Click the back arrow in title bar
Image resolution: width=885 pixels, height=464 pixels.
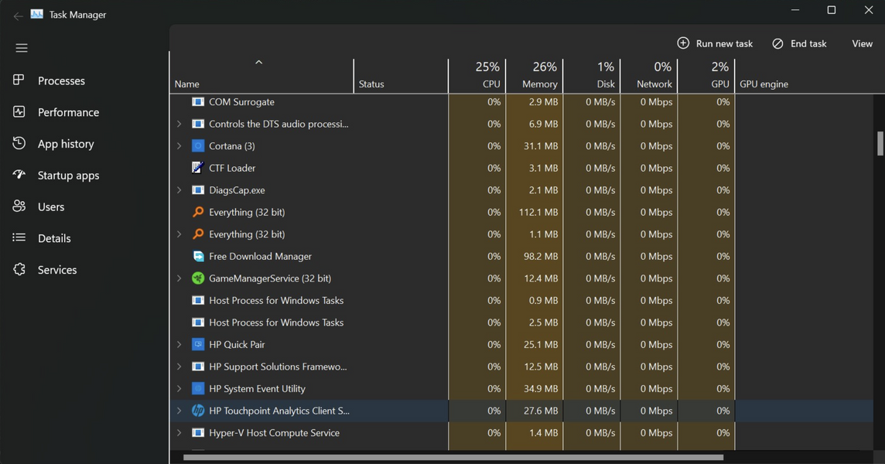click(18, 15)
